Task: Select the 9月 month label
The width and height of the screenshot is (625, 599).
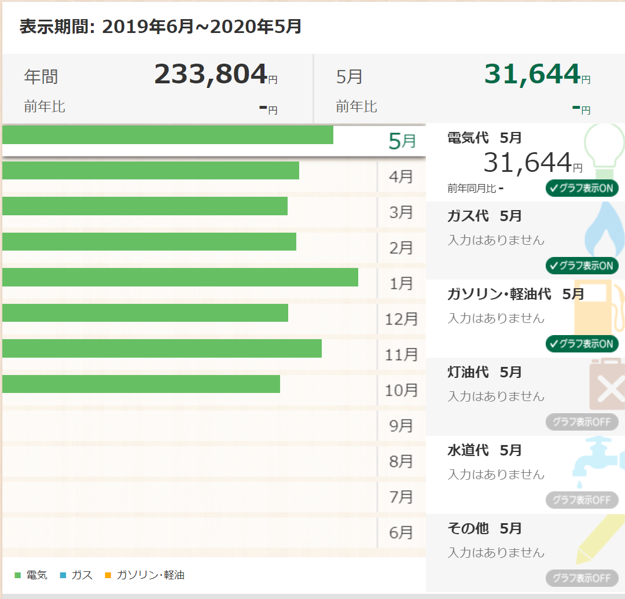Action: tap(401, 425)
